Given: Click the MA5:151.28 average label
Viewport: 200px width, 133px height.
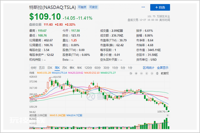Looking at the screenshot, I should [44, 73].
